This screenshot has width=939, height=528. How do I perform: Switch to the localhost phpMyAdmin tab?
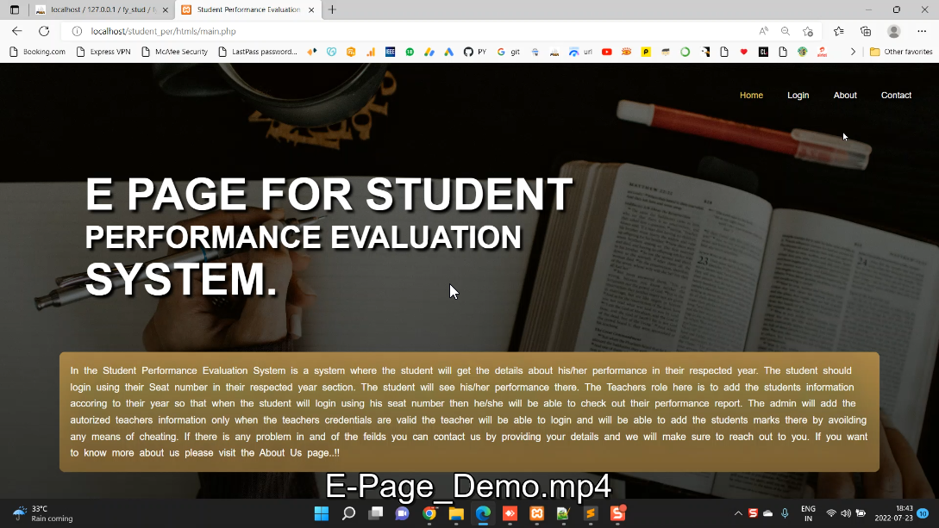(x=100, y=9)
